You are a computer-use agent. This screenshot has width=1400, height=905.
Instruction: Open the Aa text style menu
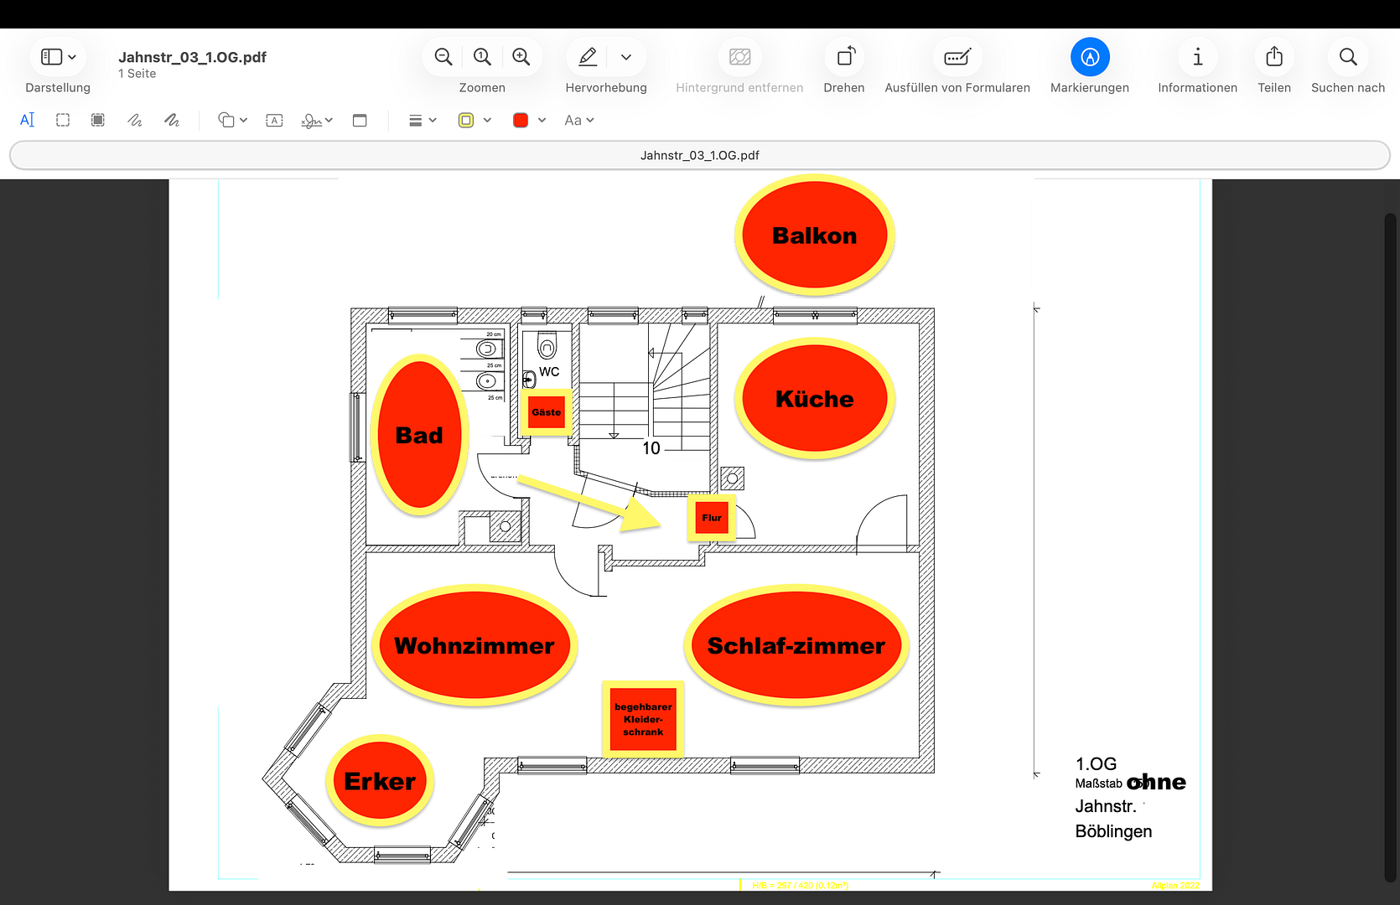[578, 121]
